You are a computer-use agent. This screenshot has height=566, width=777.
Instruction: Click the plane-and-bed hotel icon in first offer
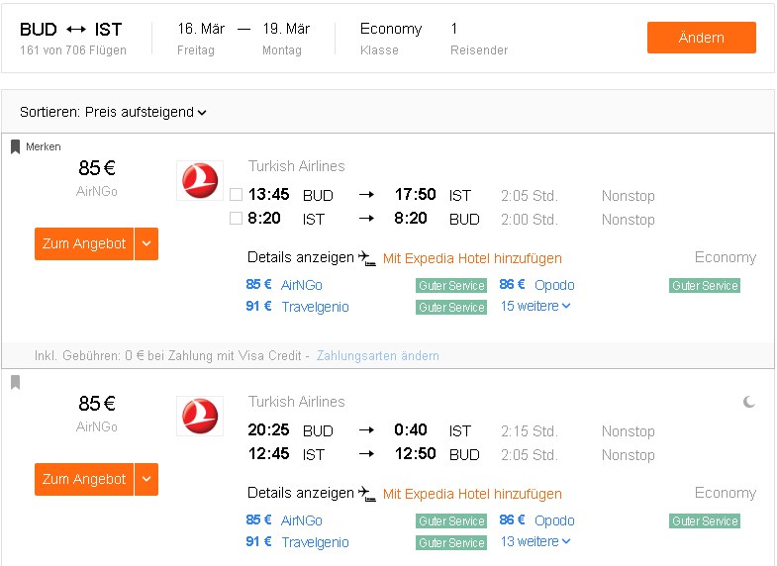(x=367, y=258)
